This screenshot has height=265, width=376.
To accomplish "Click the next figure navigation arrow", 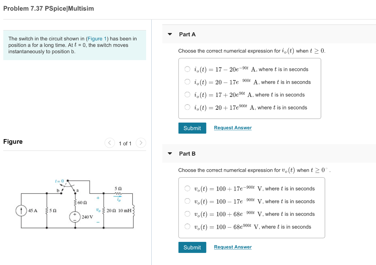I will (141, 143).
